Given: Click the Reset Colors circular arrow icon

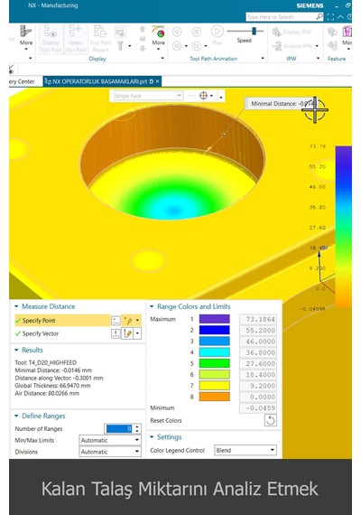Looking at the screenshot, I should (x=271, y=420).
